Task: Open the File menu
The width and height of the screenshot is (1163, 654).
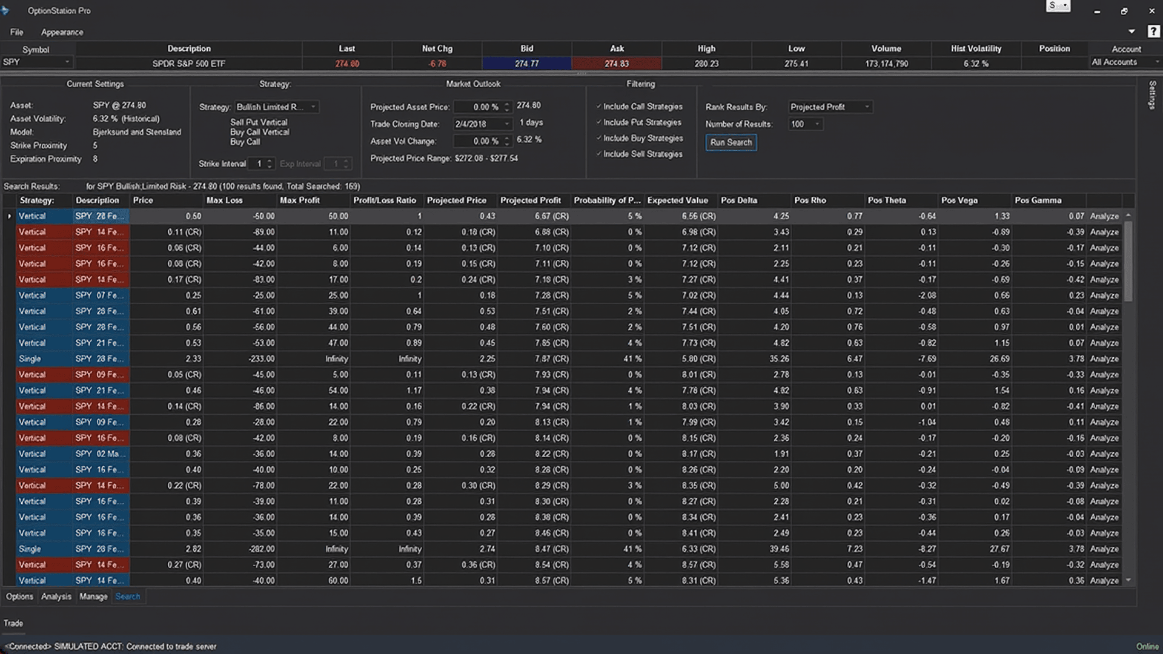Action: pos(17,32)
